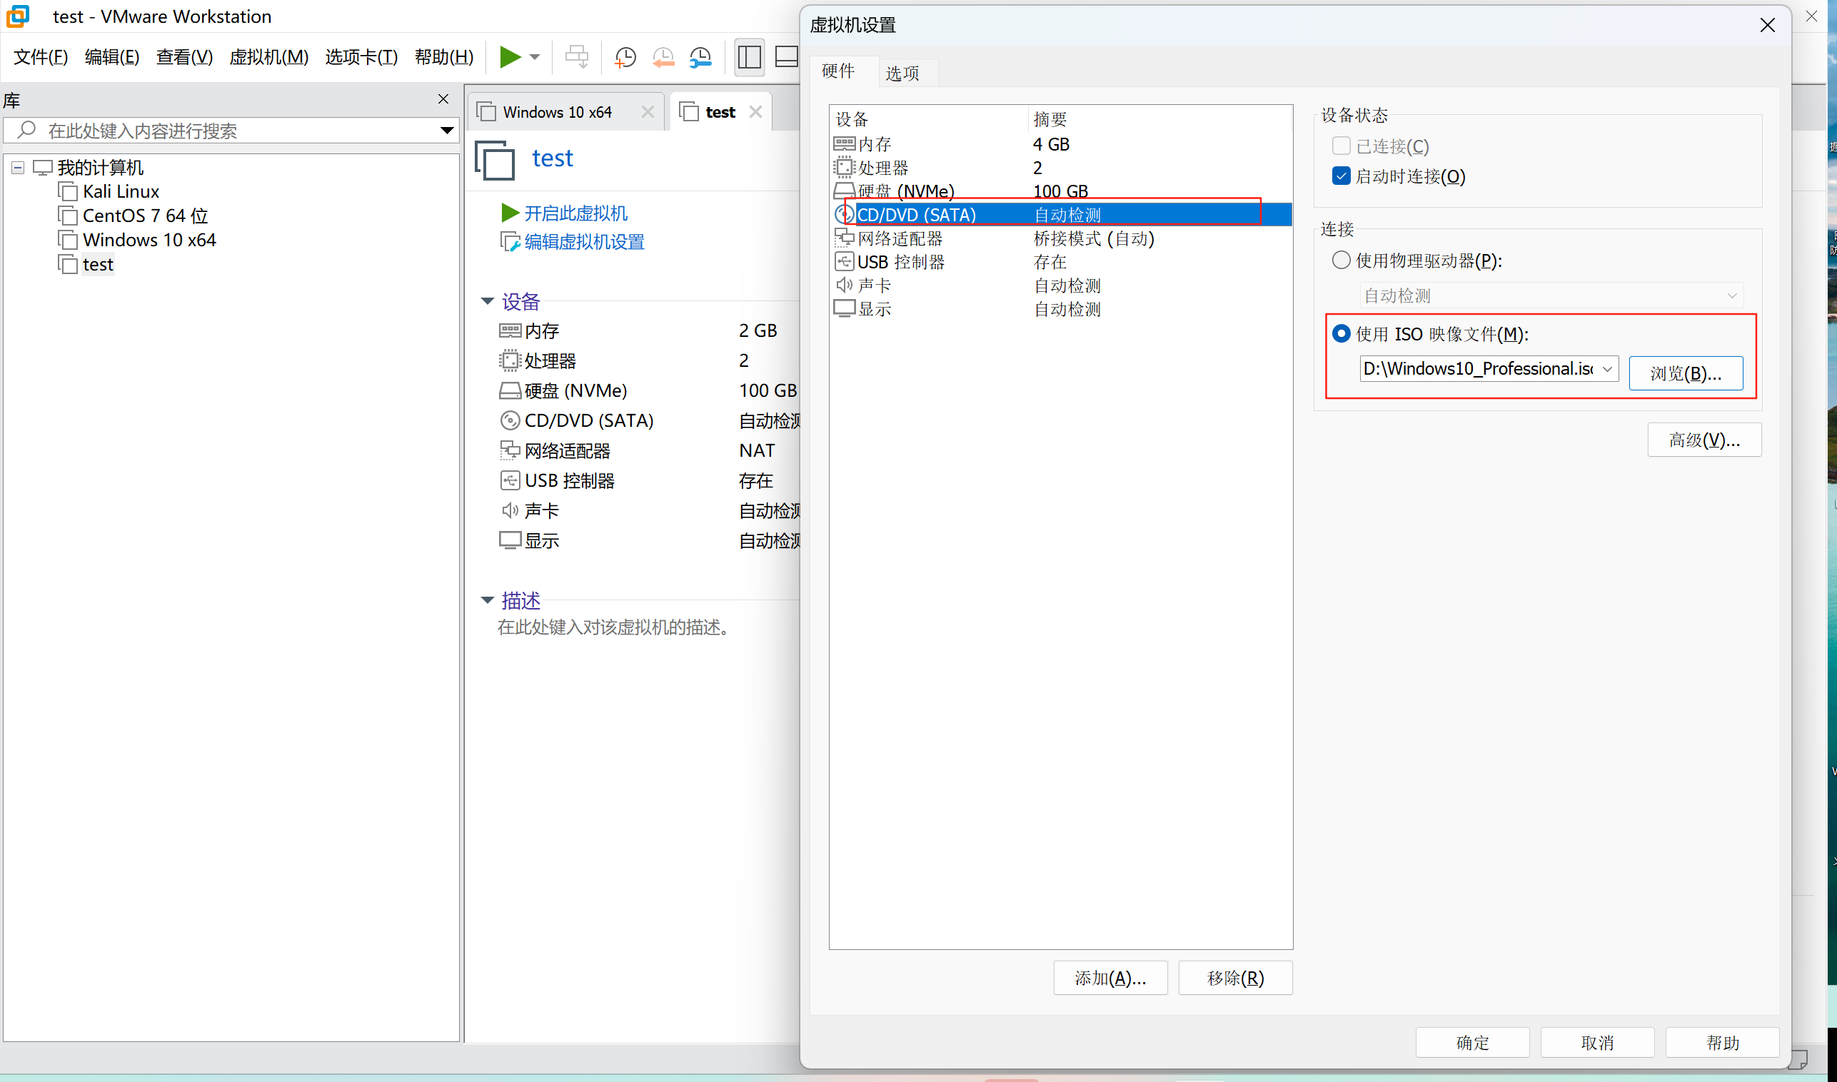Enable the connect at power on checkbox
1837x1082 pixels.
[1340, 176]
